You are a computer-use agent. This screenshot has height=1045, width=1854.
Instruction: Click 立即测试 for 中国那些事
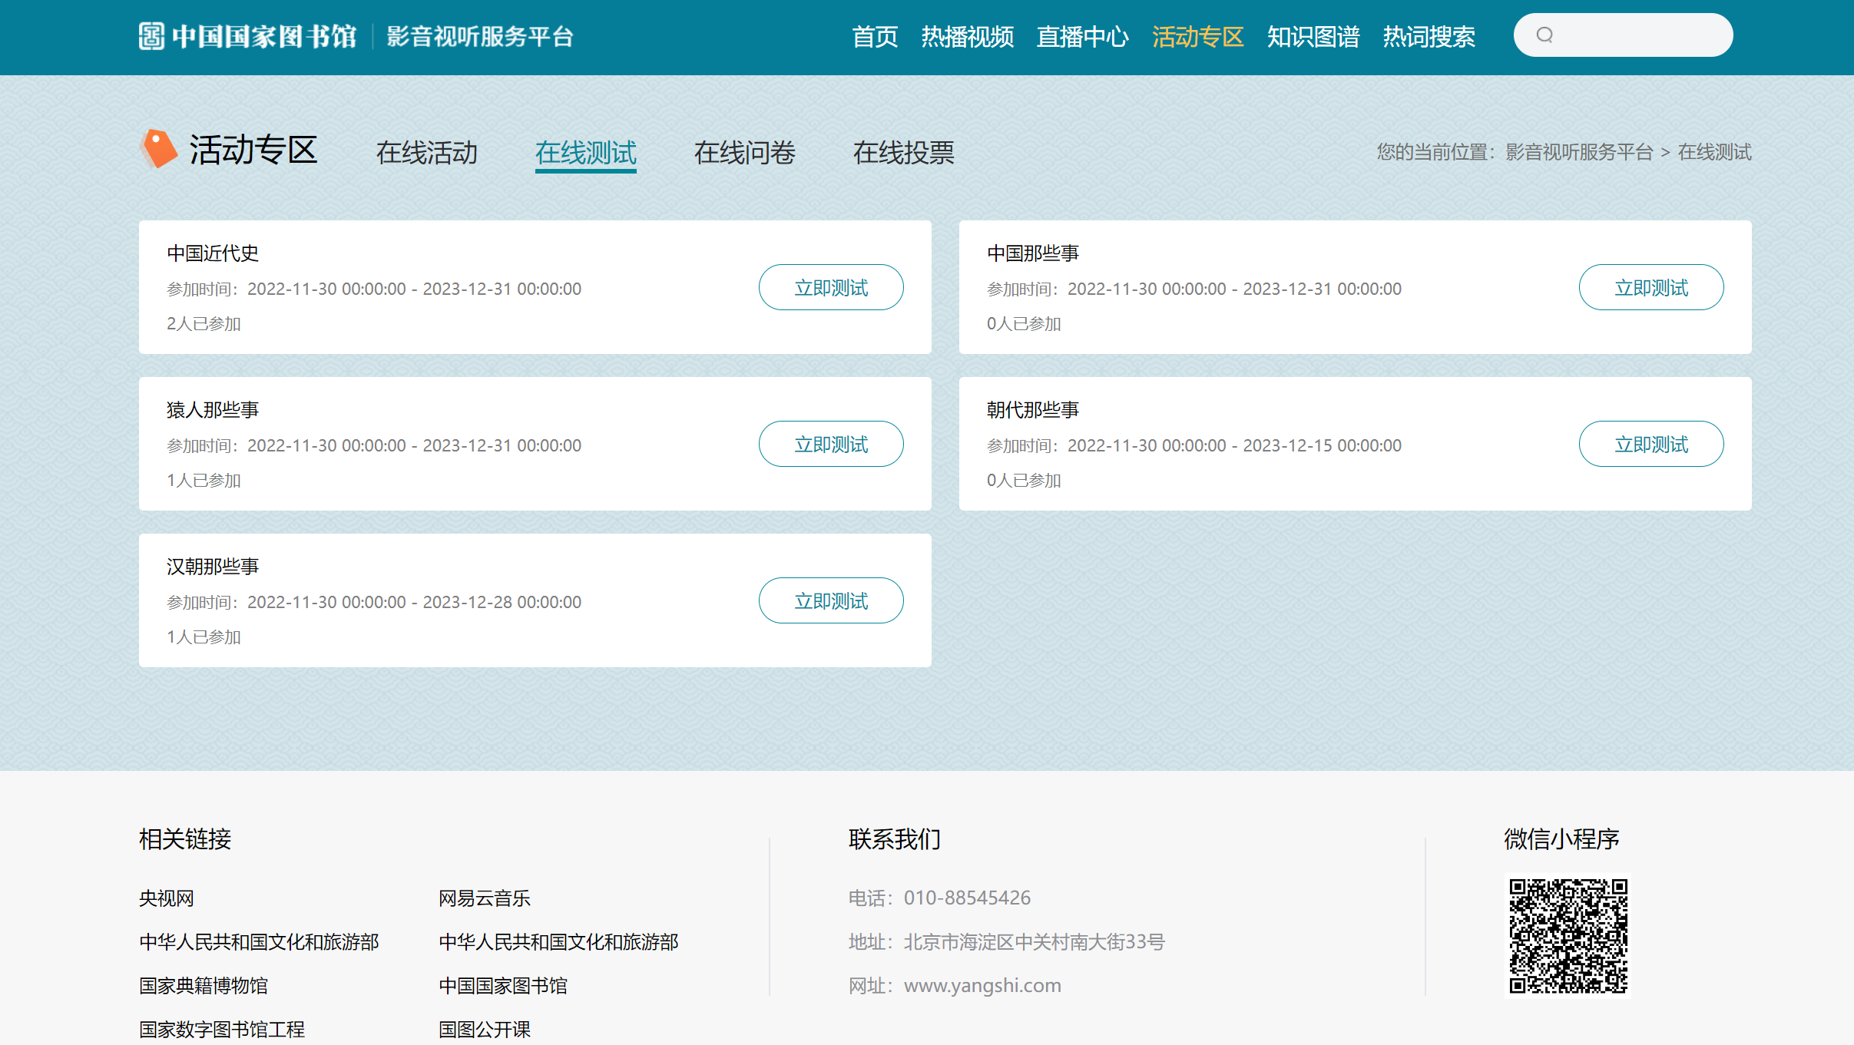1651,287
